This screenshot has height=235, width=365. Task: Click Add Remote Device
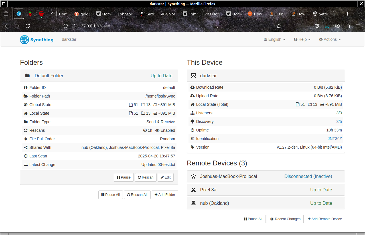click(325, 219)
